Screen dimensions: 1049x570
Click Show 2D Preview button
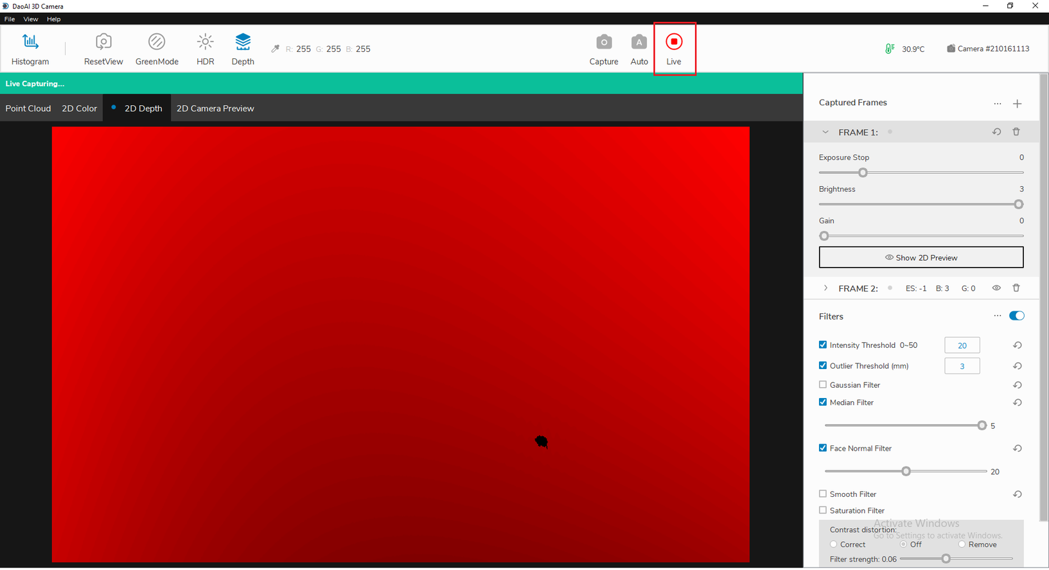[x=921, y=257]
